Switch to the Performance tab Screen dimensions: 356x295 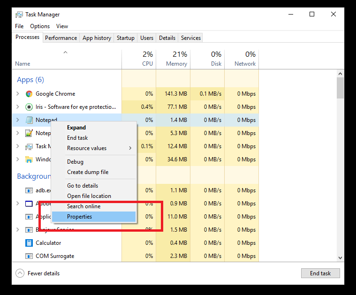61,38
